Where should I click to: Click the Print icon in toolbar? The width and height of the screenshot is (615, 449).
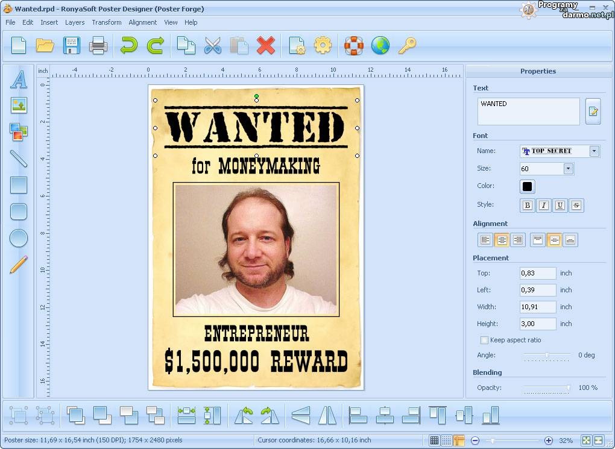[98, 45]
